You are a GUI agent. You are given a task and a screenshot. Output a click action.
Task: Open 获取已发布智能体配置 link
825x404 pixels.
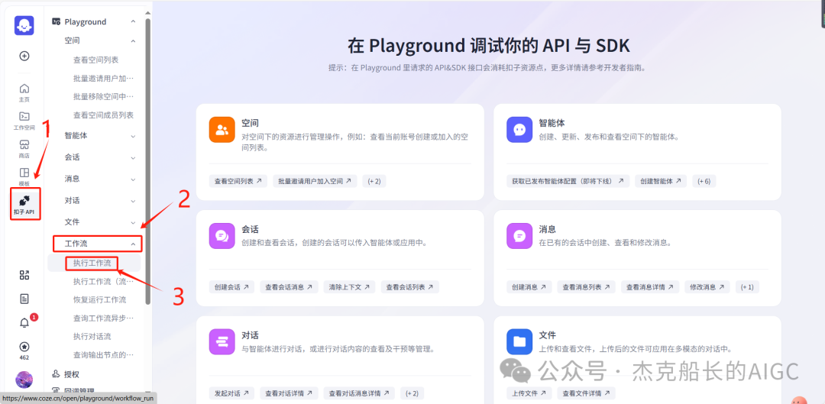[x=568, y=181]
